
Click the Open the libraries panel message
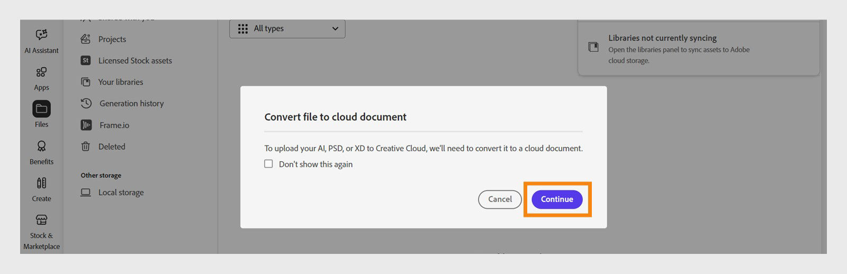(679, 55)
